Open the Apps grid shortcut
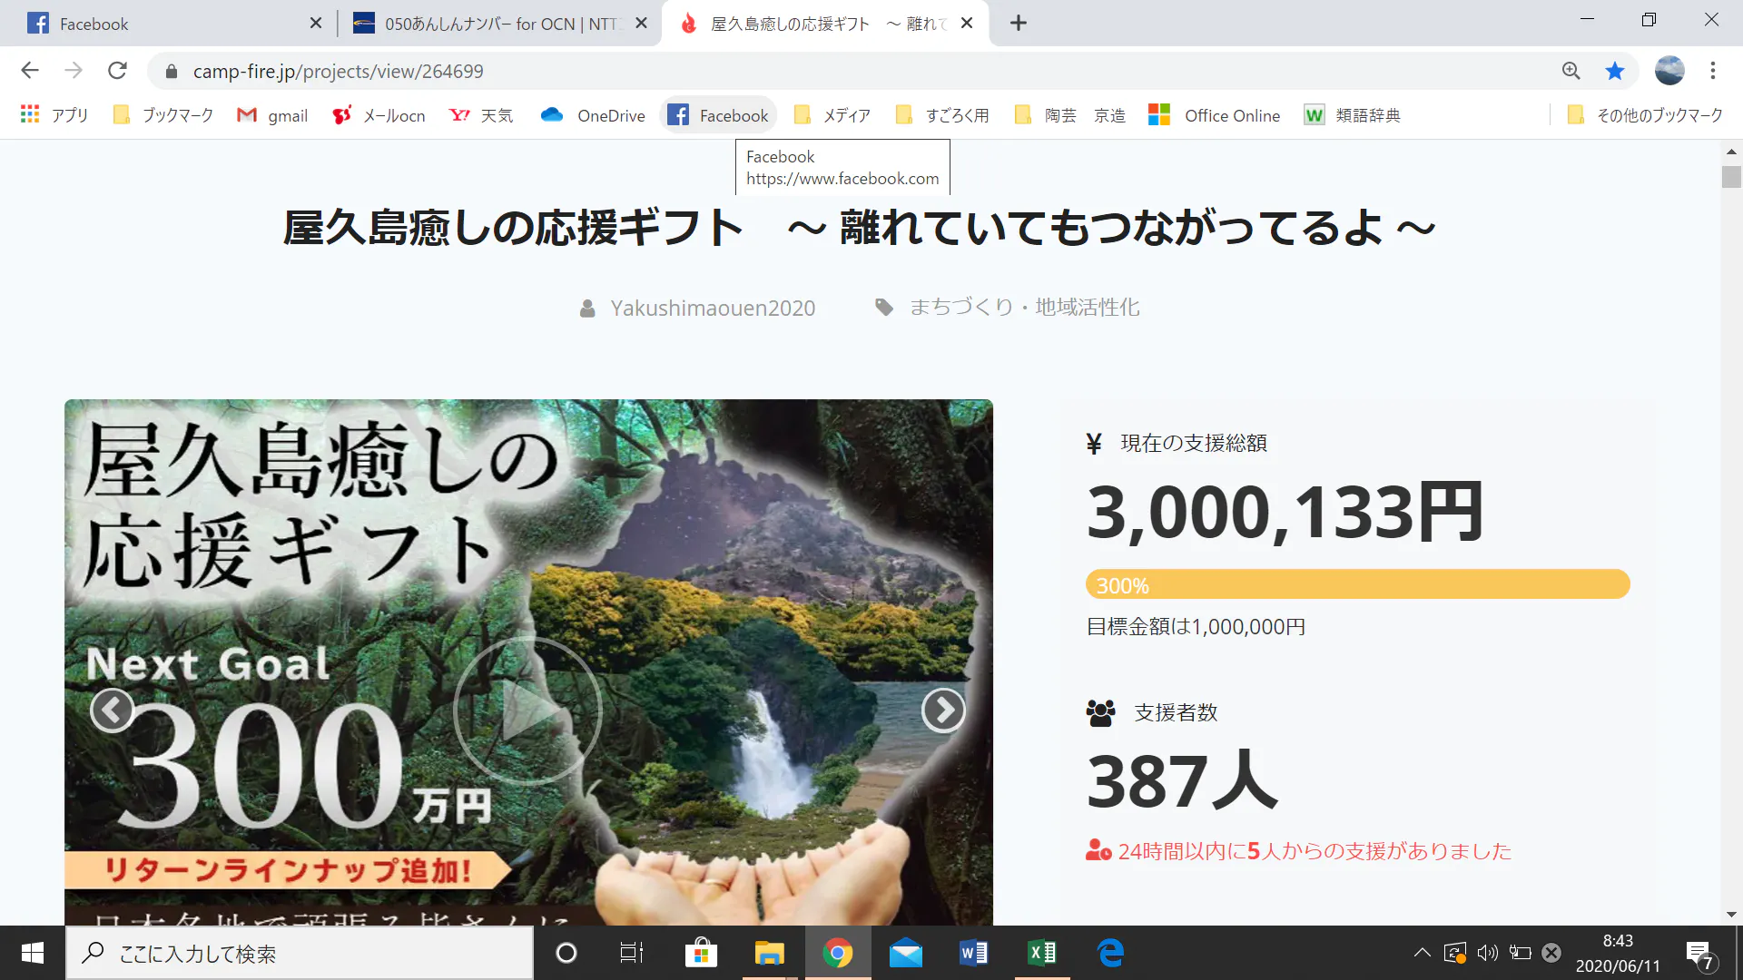Viewport: 1743px width, 980px height. 54,115
